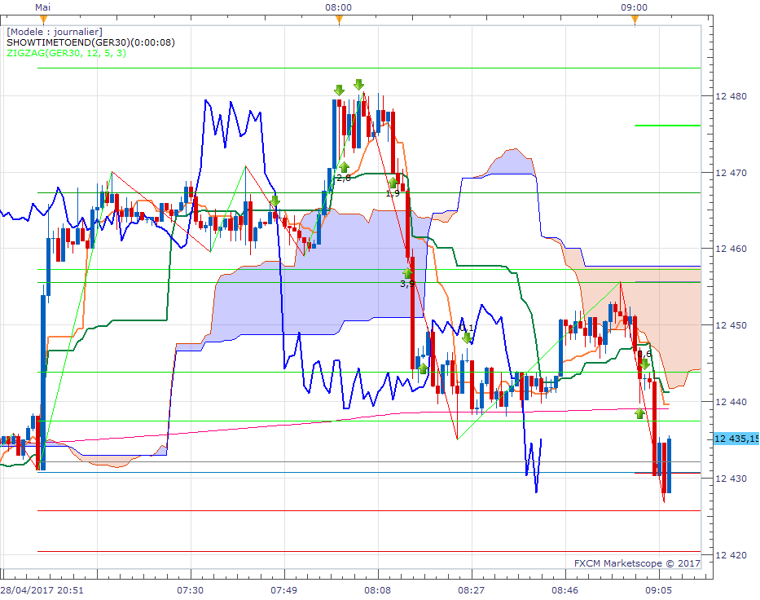Click the 08:00 hour label at top
This screenshot has height=600, width=760.
(338, 7)
